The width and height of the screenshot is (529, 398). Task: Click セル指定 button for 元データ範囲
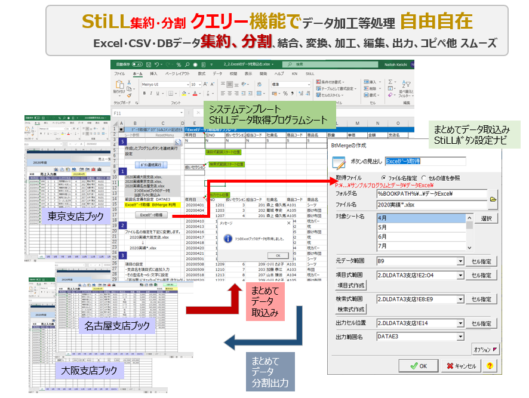481,261
